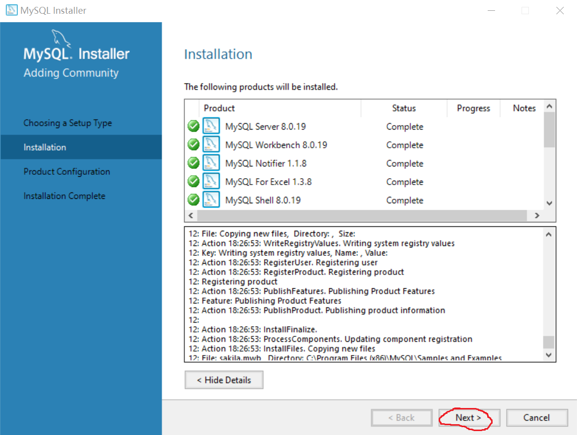Viewport: 577px width, 435px height.
Task: Click log line 'Feature: Publishing Product Features'
Action: click(265, 300)
